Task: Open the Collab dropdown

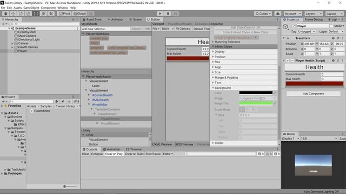Action: tap(263, 13)
